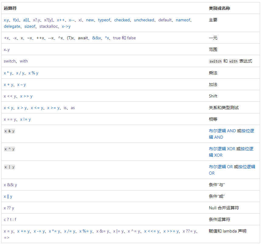261x245 pixels.
Task: Open the x->y pointer member link
Action: tap(66, 27)
